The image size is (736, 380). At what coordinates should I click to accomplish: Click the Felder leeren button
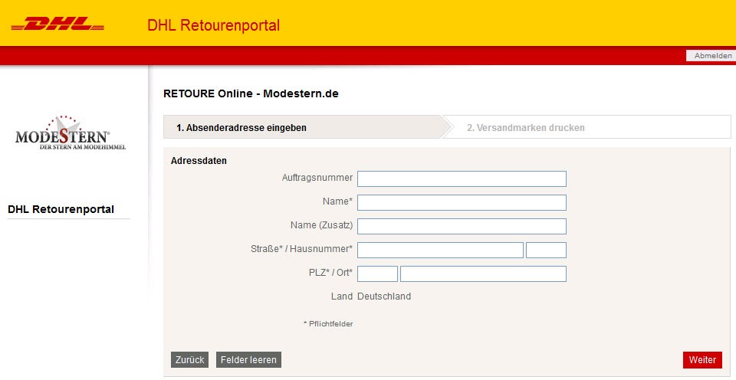click(248, 360)
